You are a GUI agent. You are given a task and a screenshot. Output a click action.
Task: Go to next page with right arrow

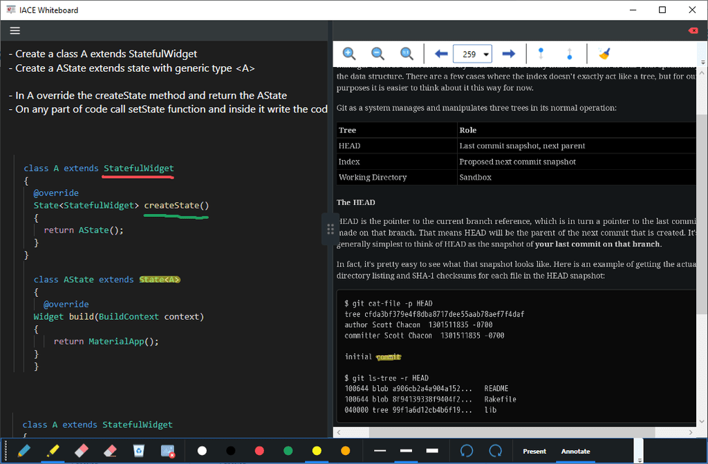coord(509,54)
